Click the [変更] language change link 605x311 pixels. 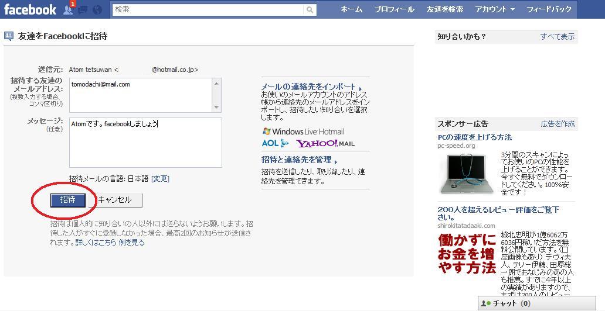(x=160, y=179)
